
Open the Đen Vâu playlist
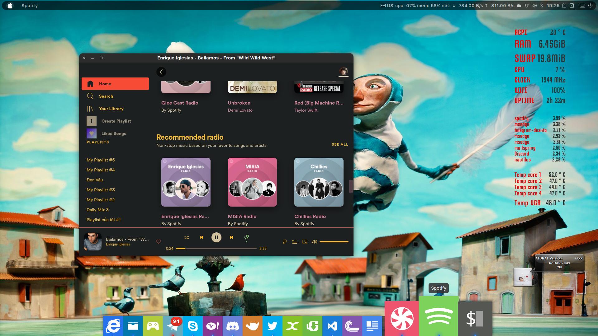[x=95, y=180]
